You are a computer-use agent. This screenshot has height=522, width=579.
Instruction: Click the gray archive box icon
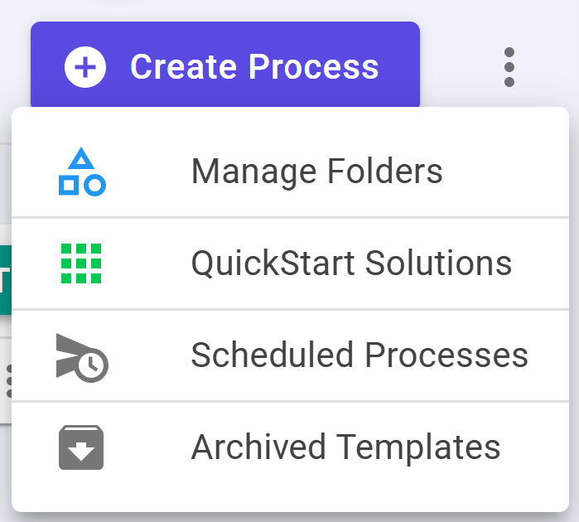[81, 447]
